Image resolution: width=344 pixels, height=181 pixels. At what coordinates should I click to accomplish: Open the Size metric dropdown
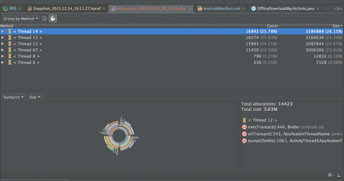(x=35, y=97)
